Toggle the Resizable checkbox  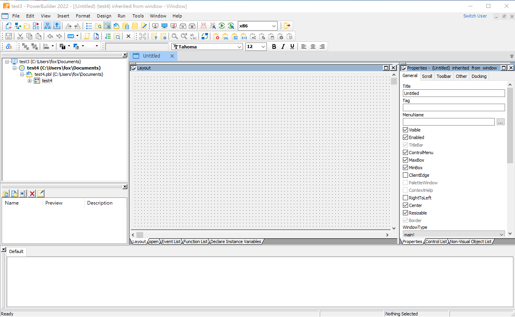(405, 213)
